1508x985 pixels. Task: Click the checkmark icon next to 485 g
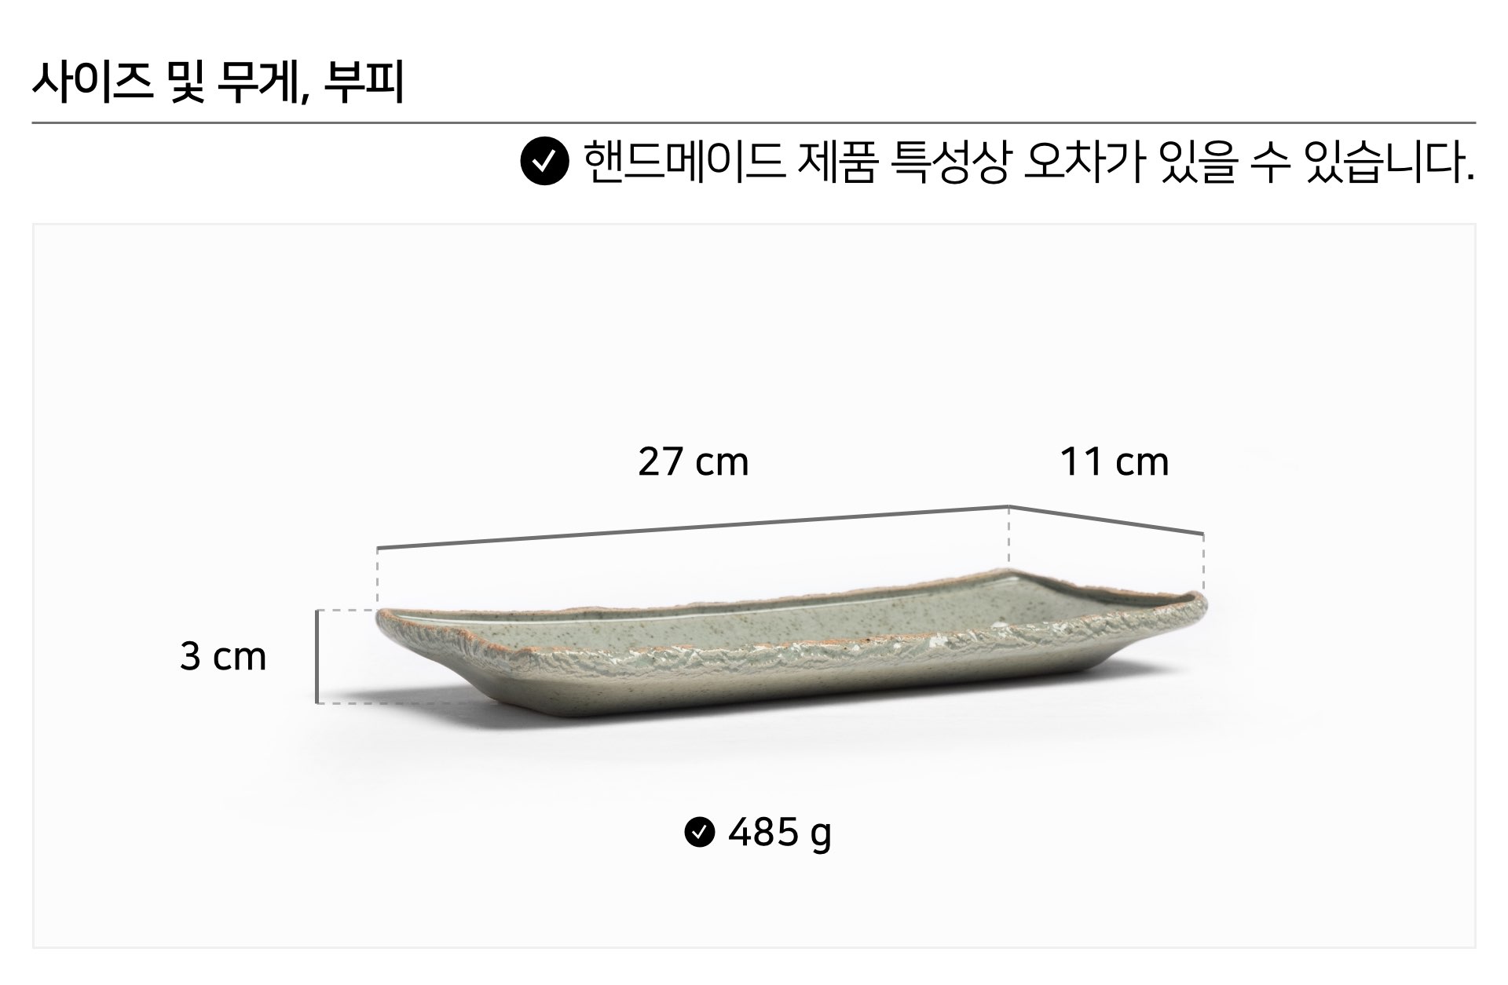699,832
